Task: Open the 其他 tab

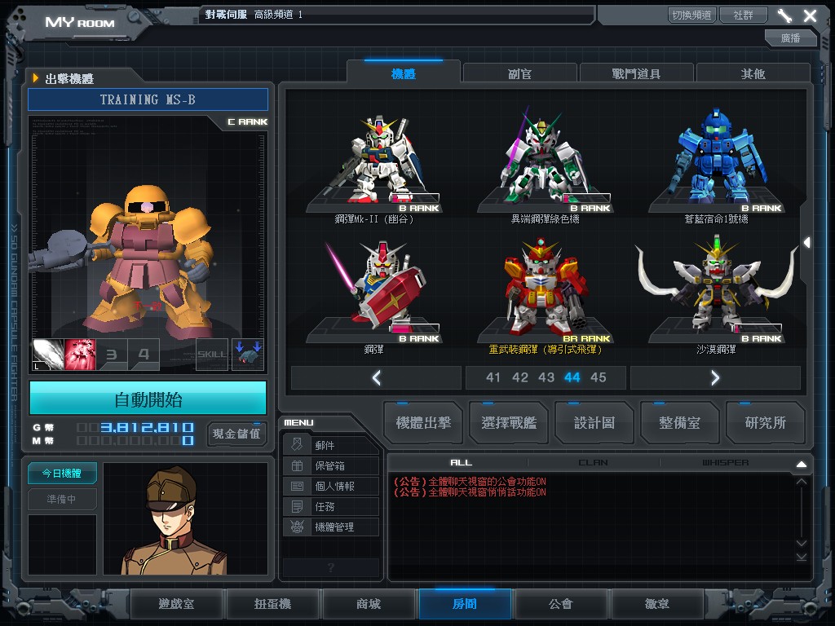Action: 753,73
